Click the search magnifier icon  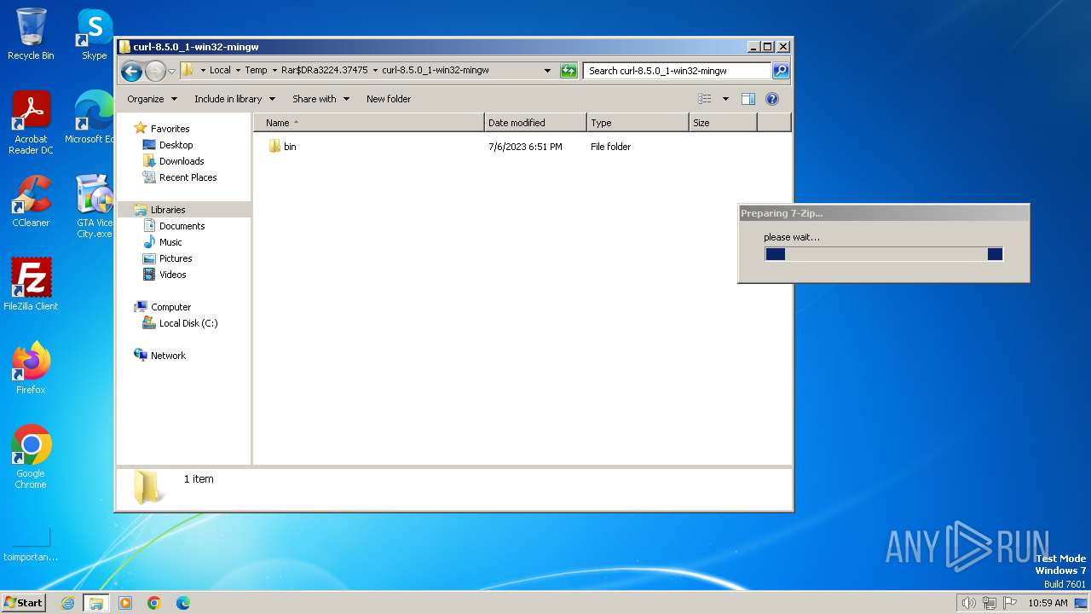pyautogui.click(x=780, y=71)
